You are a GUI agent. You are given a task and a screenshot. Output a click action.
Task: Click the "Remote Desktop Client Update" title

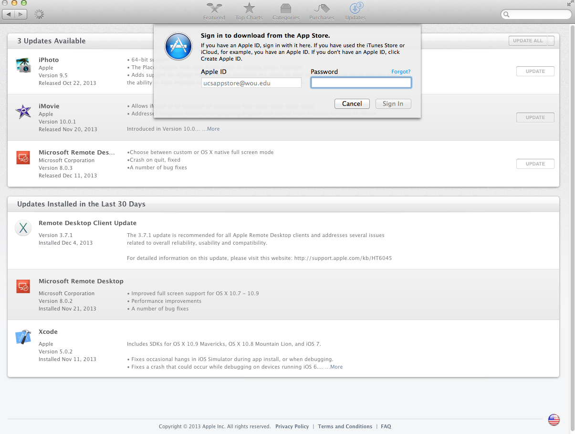coord(88,223)
